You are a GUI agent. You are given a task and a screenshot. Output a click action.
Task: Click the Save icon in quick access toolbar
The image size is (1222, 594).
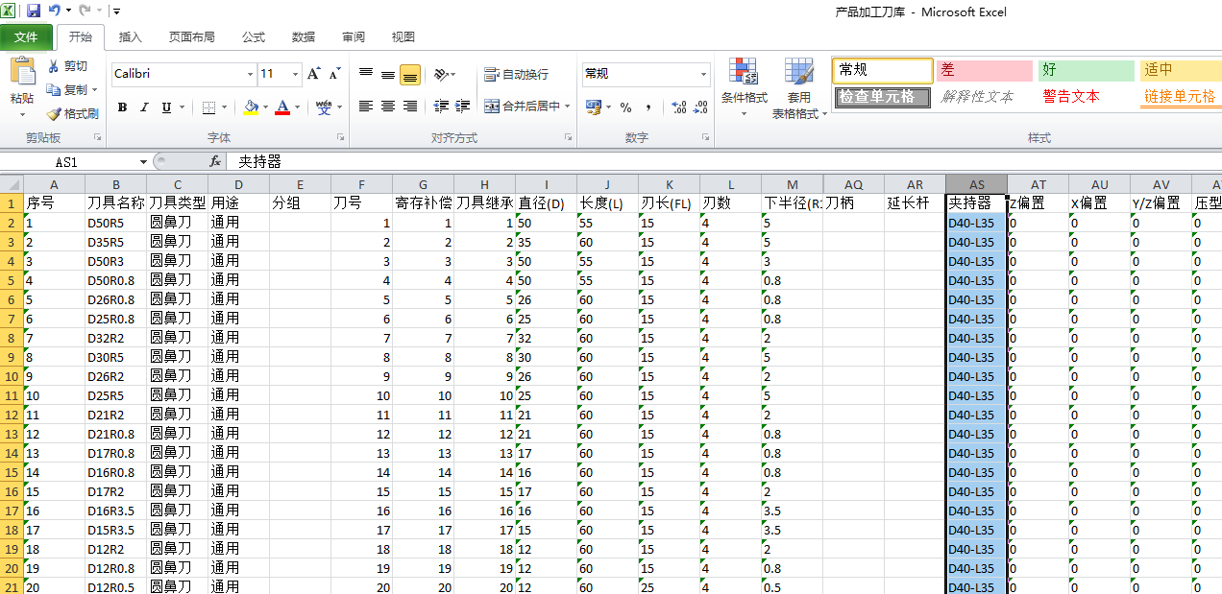tap(34, 12)
